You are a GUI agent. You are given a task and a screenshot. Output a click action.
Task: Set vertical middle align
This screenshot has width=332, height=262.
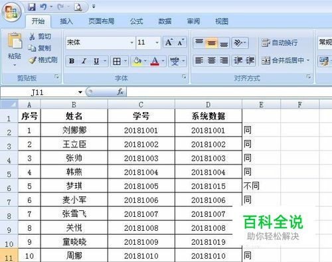pos(211,42)
